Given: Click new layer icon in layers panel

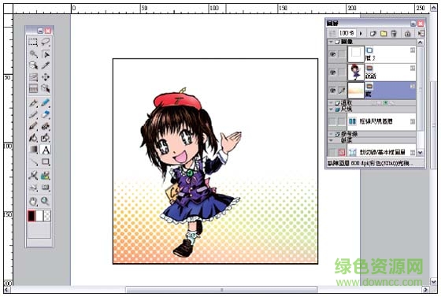Looking at the screenshot, I should coord(373,33).
